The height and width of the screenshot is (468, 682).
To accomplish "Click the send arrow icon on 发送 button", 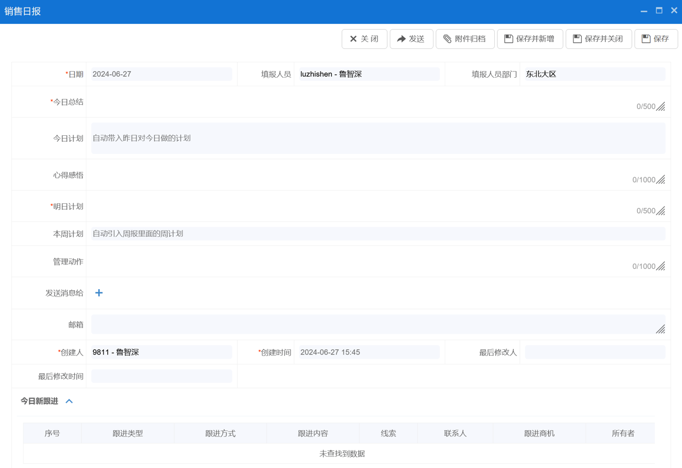I will pyautogui.click(x=402, y=38).
